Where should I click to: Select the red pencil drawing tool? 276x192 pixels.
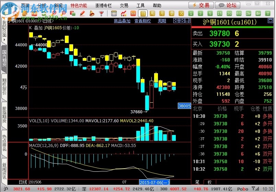(x=82, y=13)
